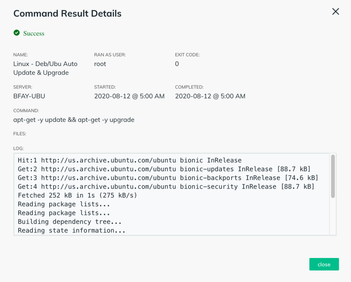The image size is (351, 282).
Task: Click the Hit:1 bionic InRelease log line
Action: click(x=130, y=160)
